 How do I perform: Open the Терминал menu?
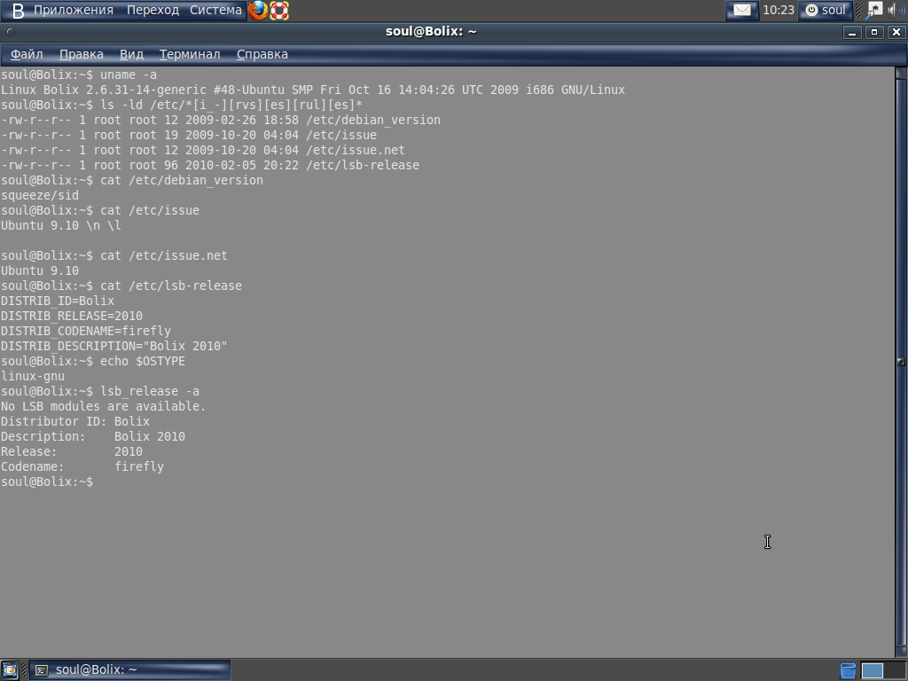190,54
